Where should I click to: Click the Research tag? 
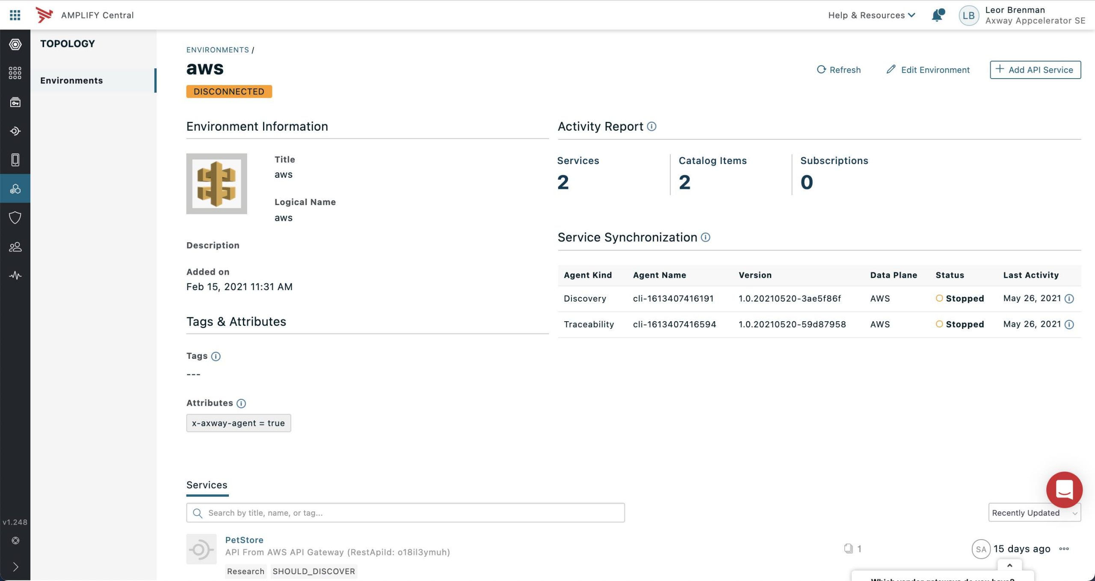coord(246,571)
